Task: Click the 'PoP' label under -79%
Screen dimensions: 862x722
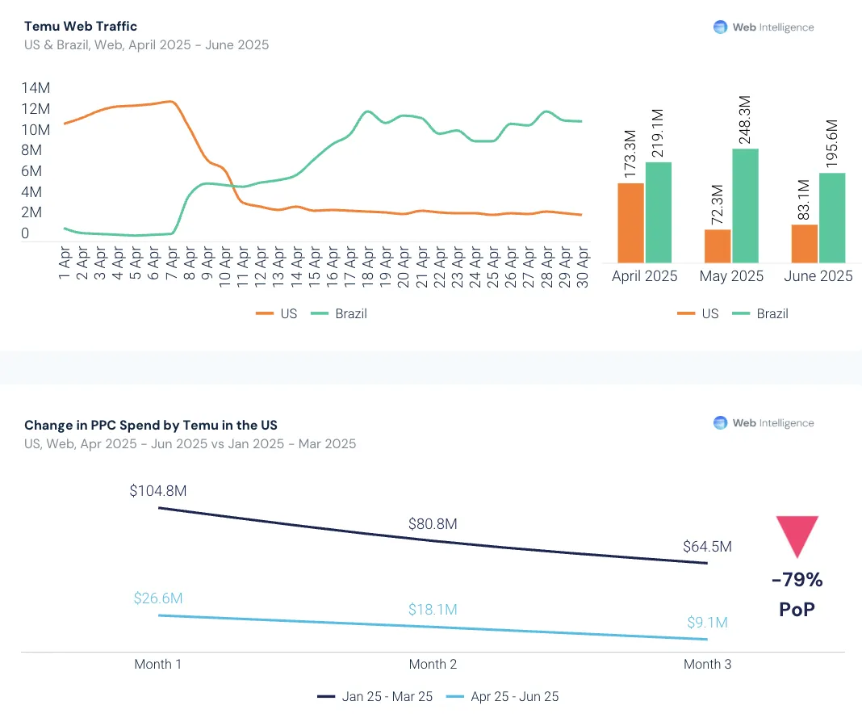Action: (x=797, y=609)
